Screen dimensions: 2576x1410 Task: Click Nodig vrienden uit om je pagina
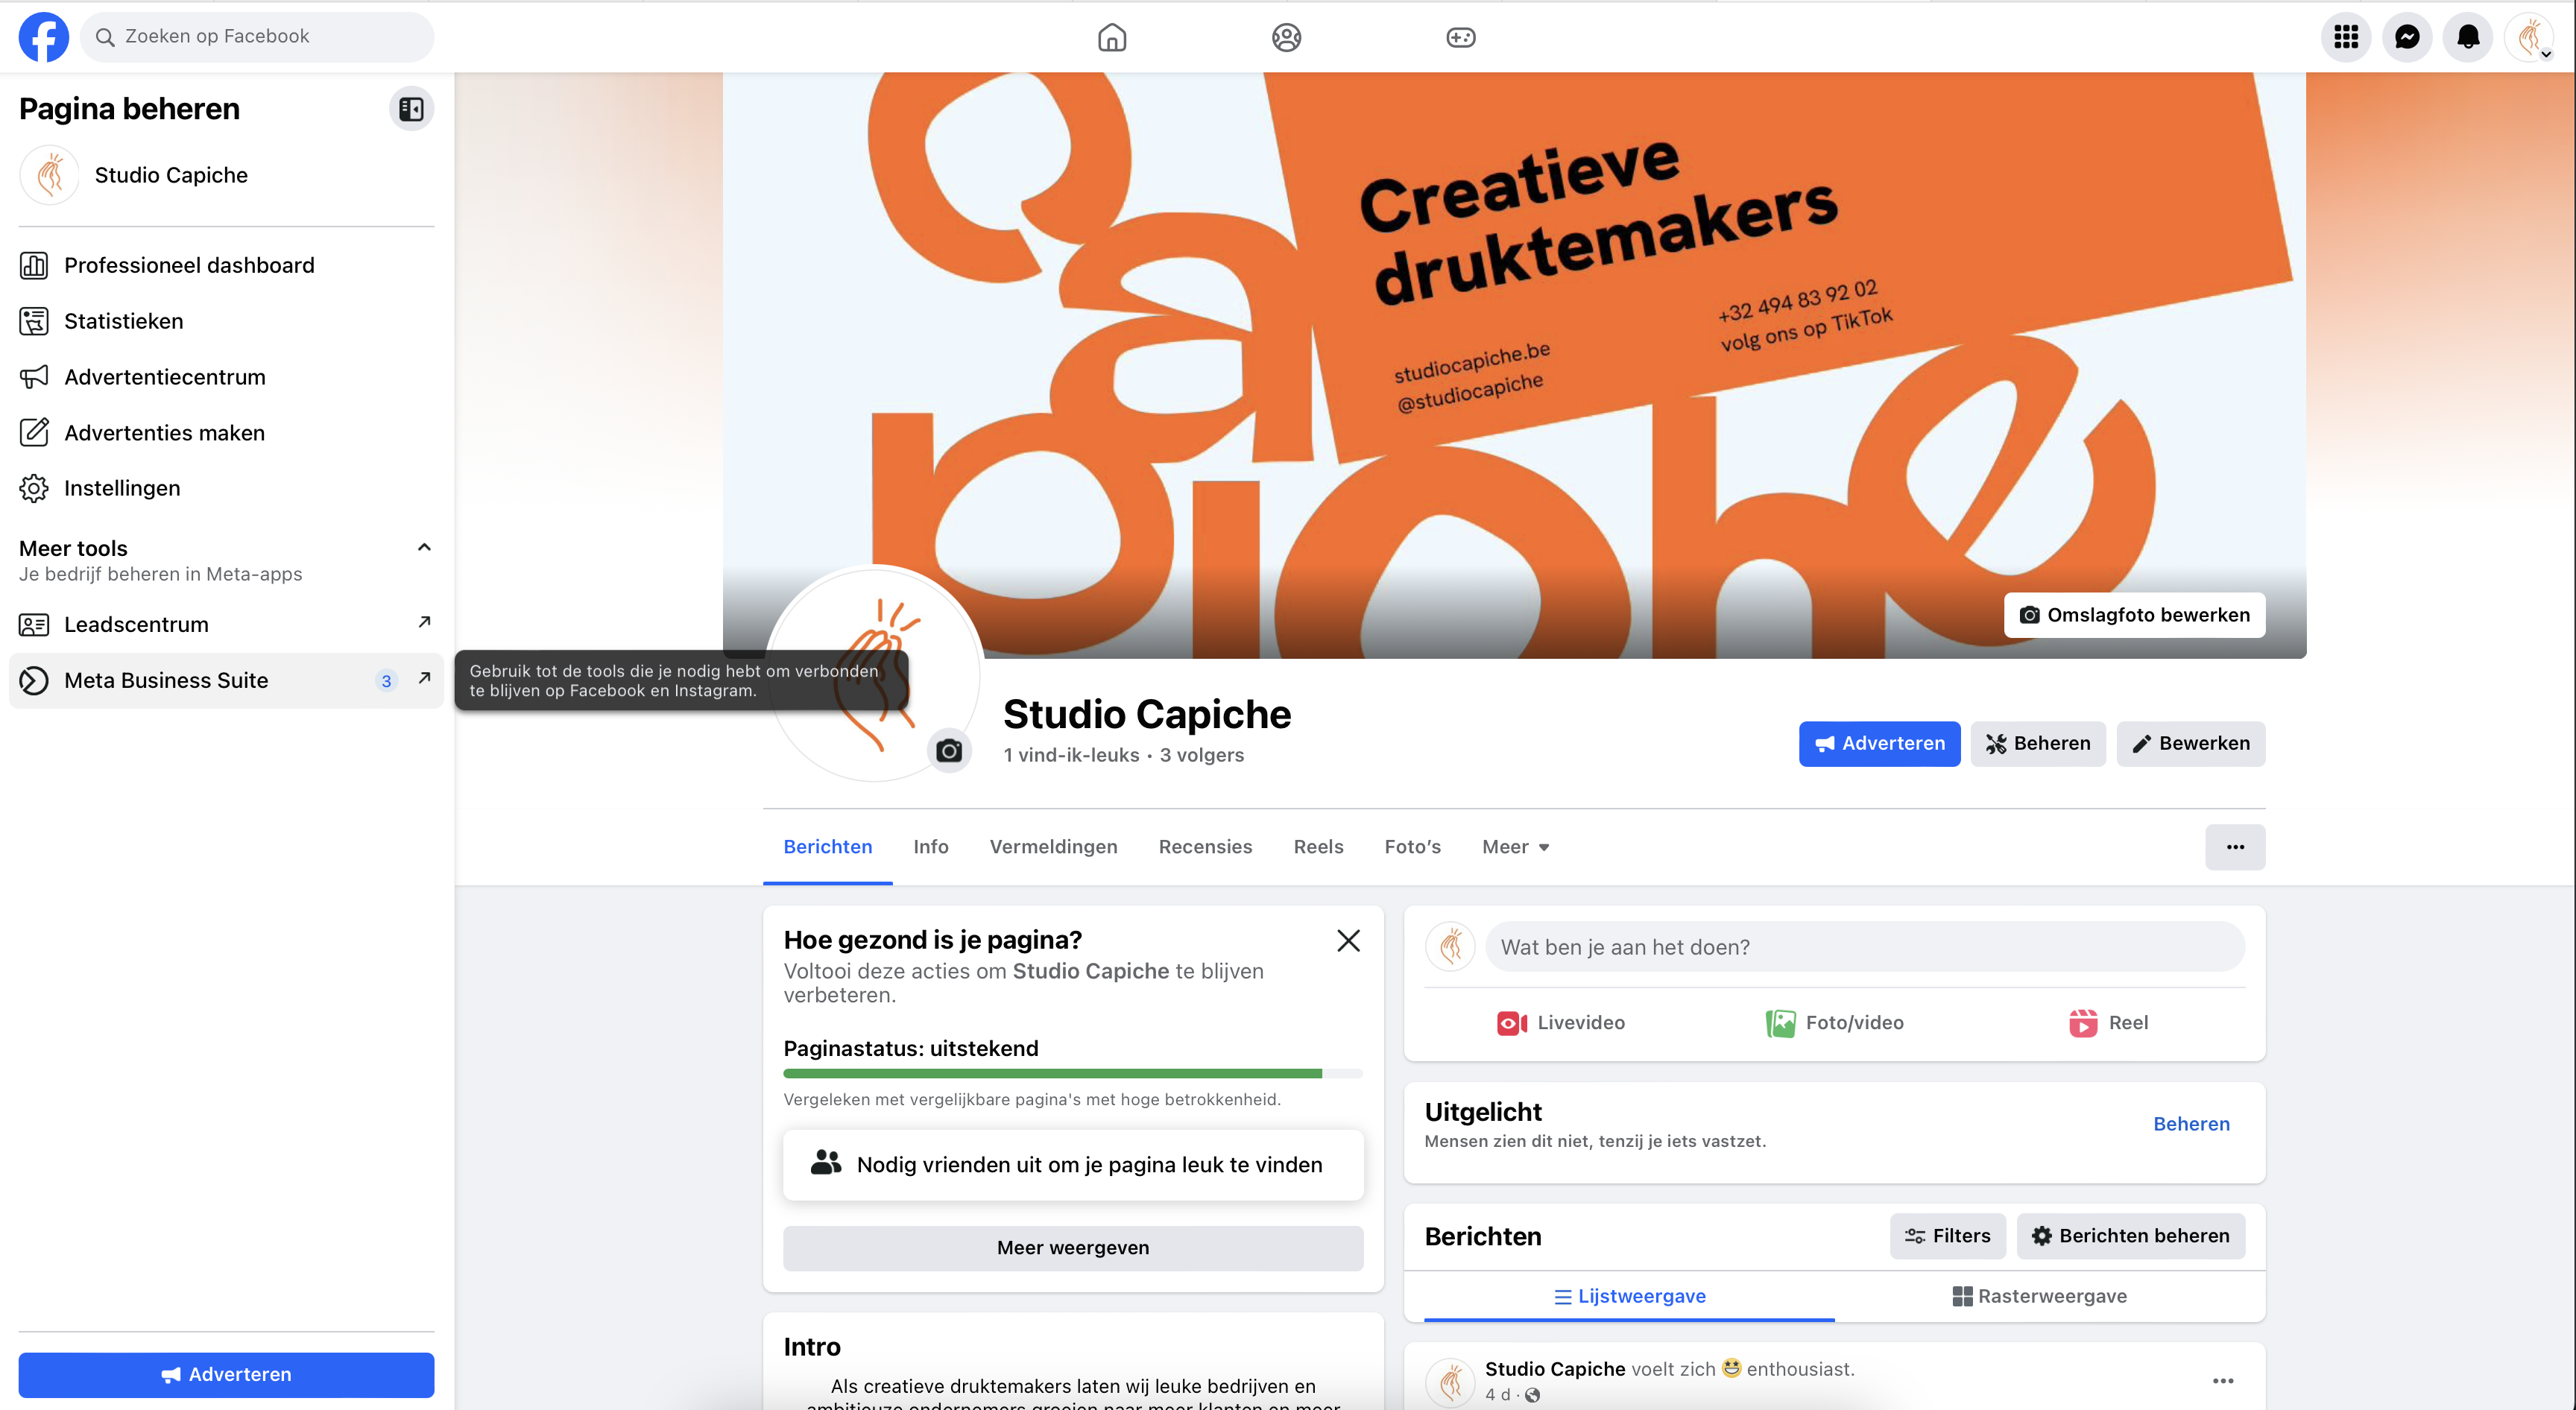[x=1073, y=1165]
